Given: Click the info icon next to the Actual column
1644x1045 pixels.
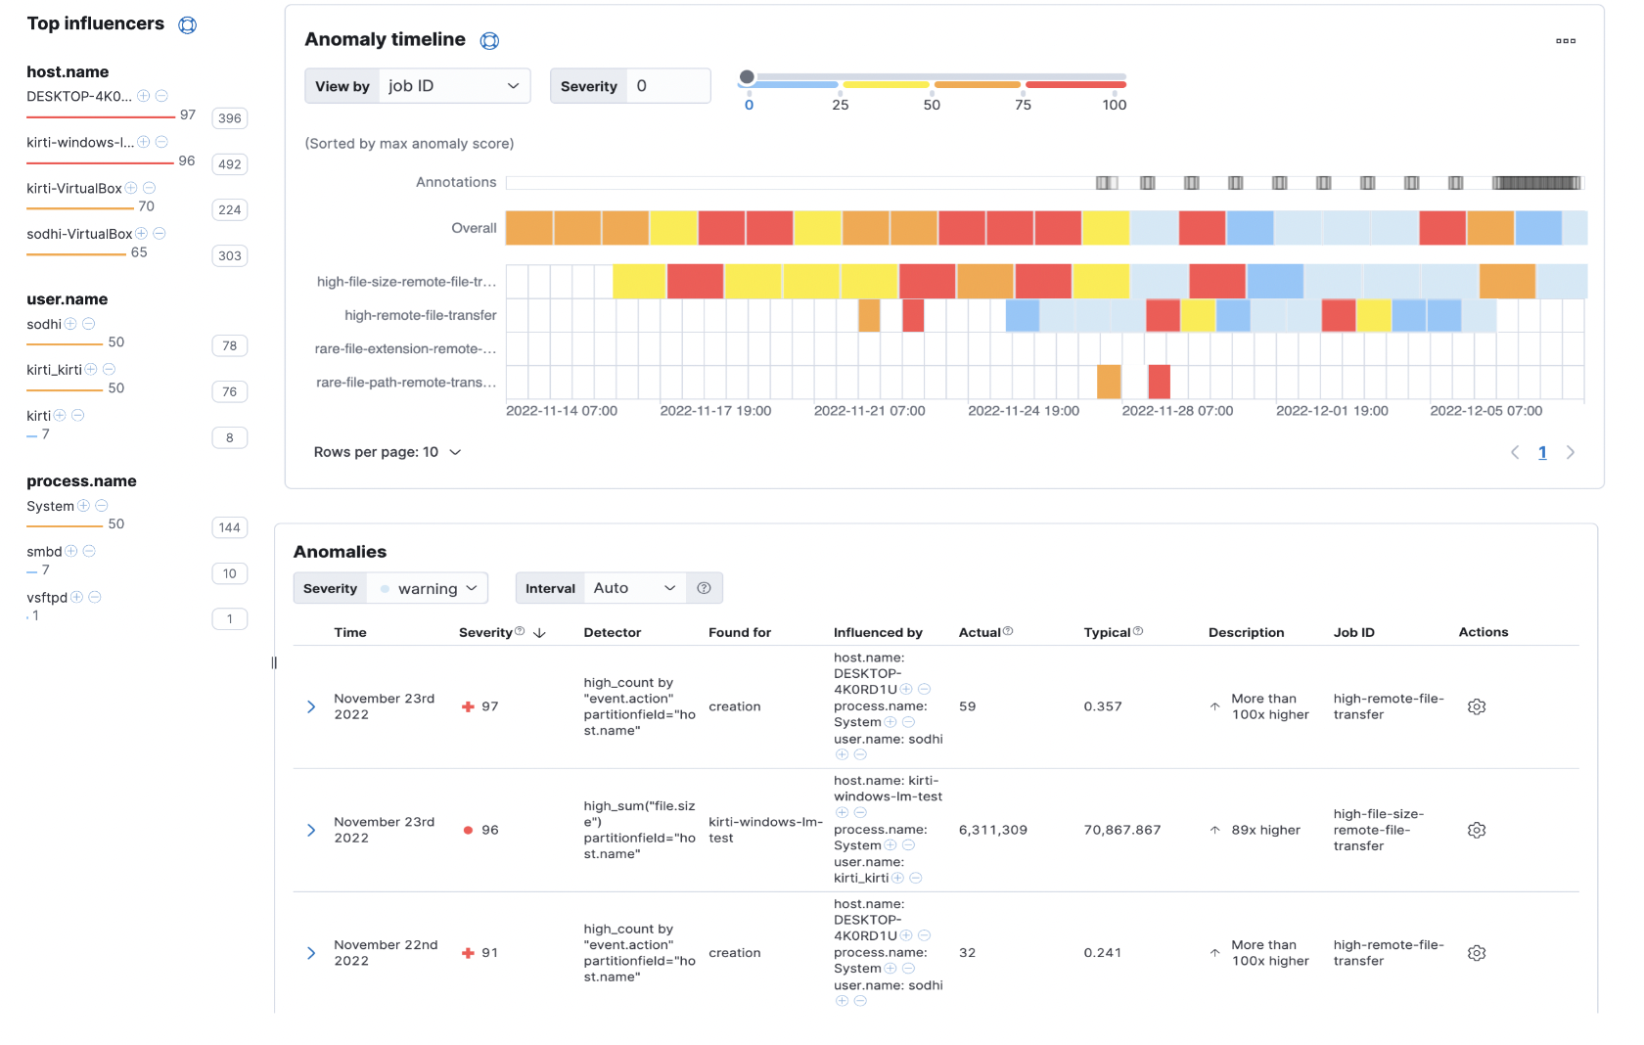Looking at the screenshot, I should [x=1009, y=631].
